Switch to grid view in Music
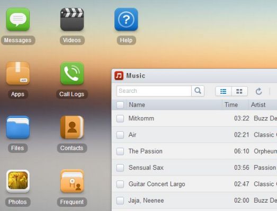 point(239,91)
